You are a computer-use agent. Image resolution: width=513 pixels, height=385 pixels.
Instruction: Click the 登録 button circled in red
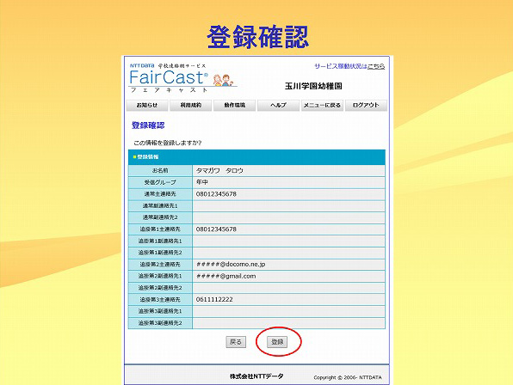click(x=277, y=342)
